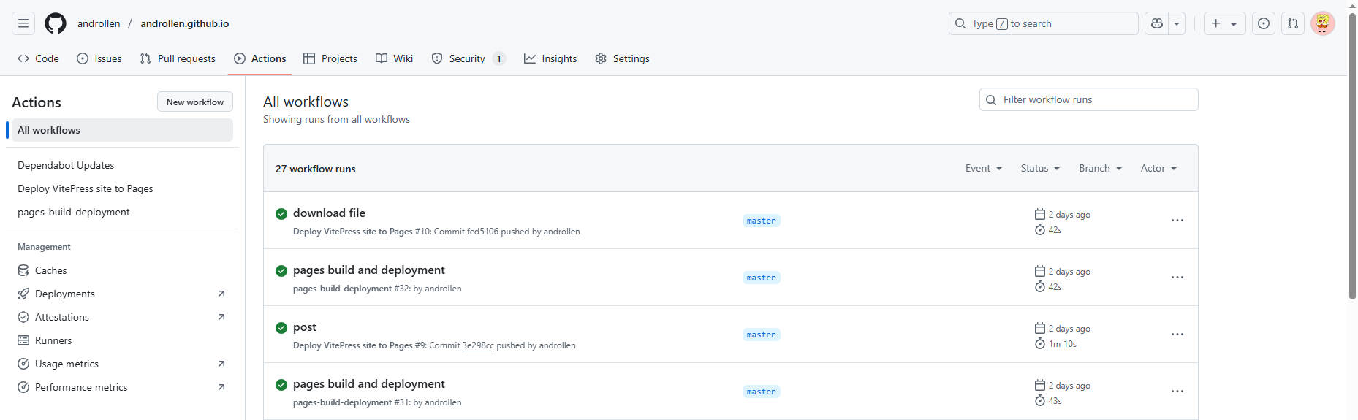
Task: Go to GitHub home via Octocat logo
Action: (56, 23)
